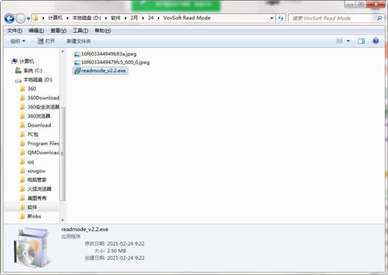The width and height of the screenshot is (388, 275).
Task: Click the navigation pane scroll up arrow
Action: (x=62, y=52)
